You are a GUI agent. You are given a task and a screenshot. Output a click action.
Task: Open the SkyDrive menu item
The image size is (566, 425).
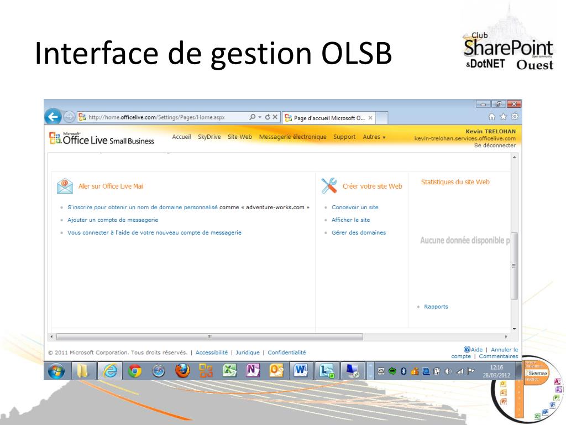point(209,137)
